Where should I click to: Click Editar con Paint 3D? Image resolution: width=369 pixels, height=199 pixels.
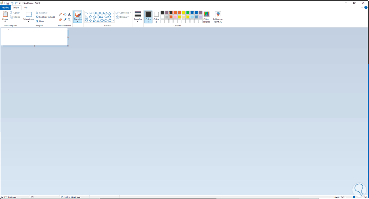[218, 17]
